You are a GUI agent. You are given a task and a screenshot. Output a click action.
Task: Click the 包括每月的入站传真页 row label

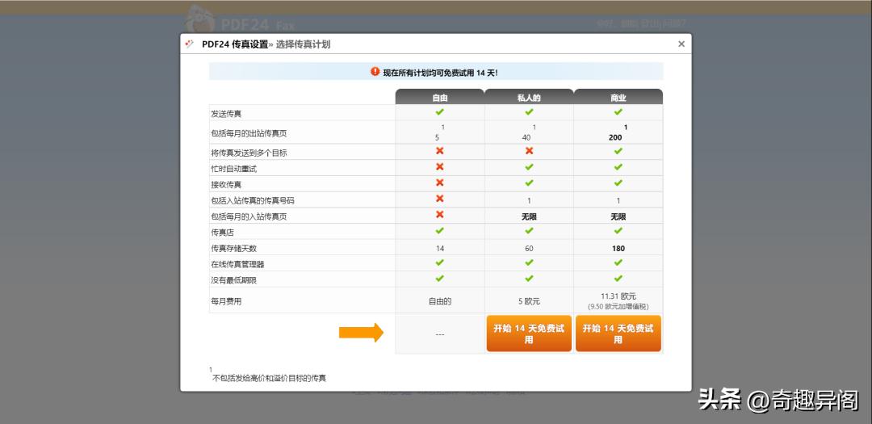coord(249,216)
